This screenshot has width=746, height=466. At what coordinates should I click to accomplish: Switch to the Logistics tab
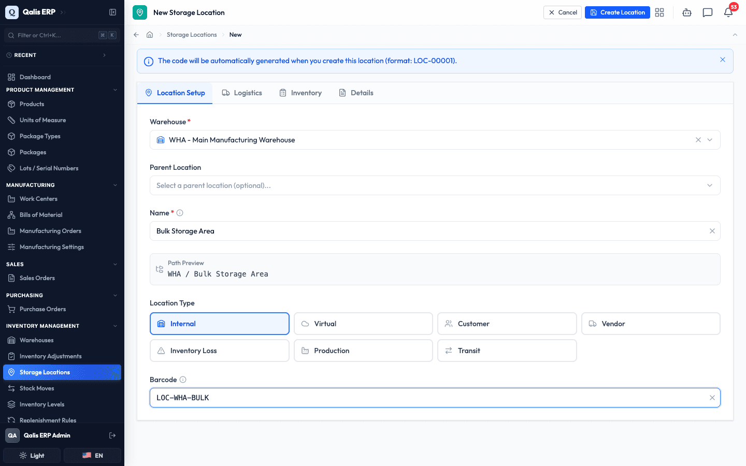(x=242, y=93)
